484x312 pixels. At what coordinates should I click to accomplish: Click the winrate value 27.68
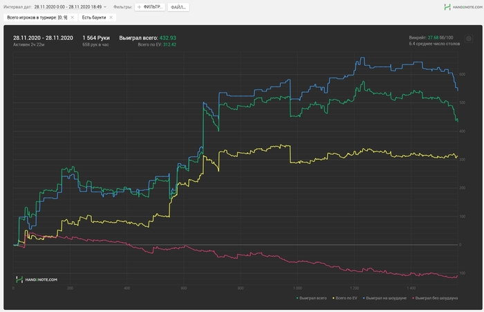(434, 37)
